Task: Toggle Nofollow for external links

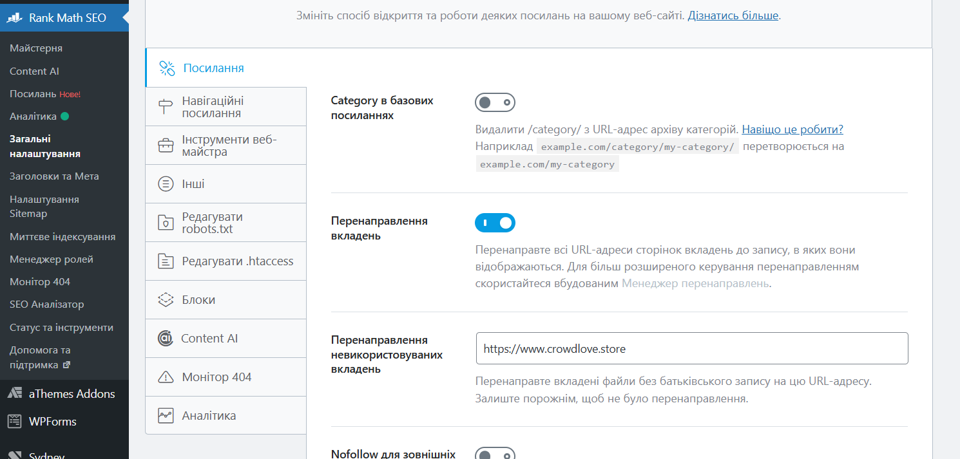Action: pos(495,454)
